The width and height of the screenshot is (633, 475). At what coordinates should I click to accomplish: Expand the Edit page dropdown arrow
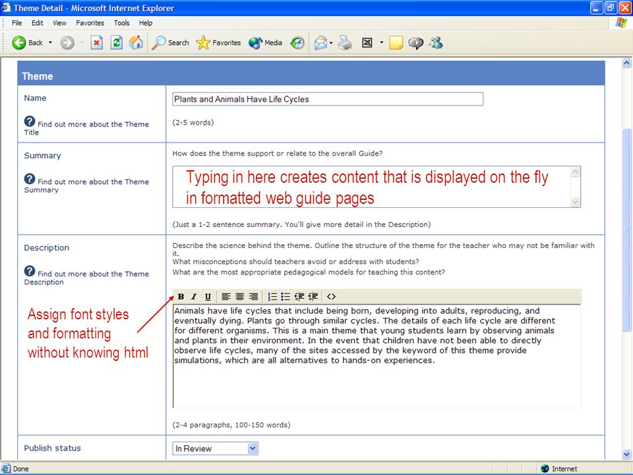point(382,42)
